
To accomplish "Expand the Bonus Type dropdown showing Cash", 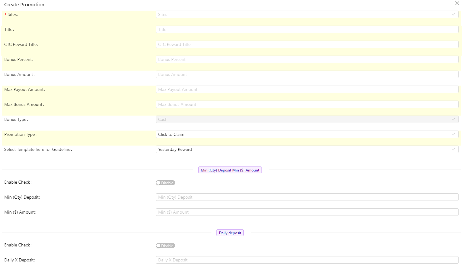I will coord(307,119).
